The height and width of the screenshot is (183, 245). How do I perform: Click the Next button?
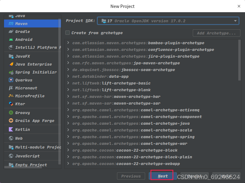(x=163, y=176)
